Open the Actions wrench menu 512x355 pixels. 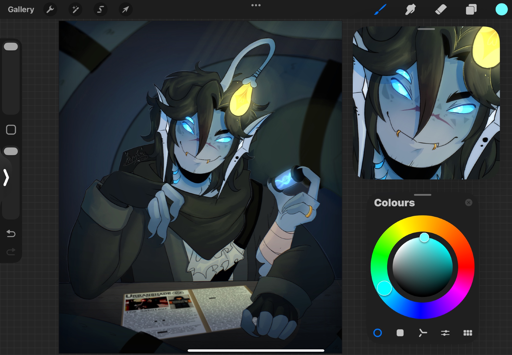50,10
